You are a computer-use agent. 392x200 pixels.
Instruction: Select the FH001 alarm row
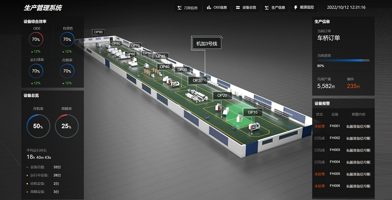click(x=343, y=126)
